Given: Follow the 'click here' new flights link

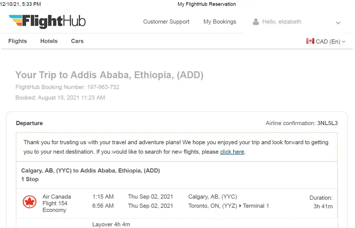Looking at the screenshot, I should 232,152.
